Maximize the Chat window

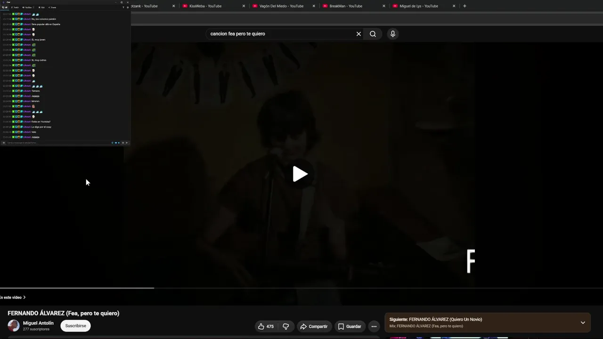(x=122, y=2)
